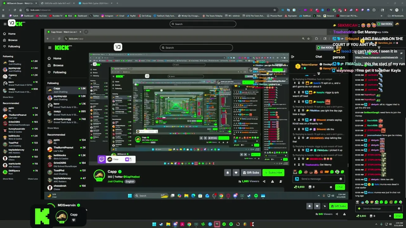
Task: Open the pinned instagram.com/mdswervin link
Action: [x=377, y=57]
